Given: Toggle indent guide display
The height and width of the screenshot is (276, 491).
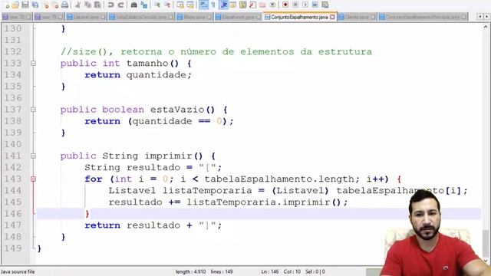Looking at the screenshot, I should [x=223, y=5].
